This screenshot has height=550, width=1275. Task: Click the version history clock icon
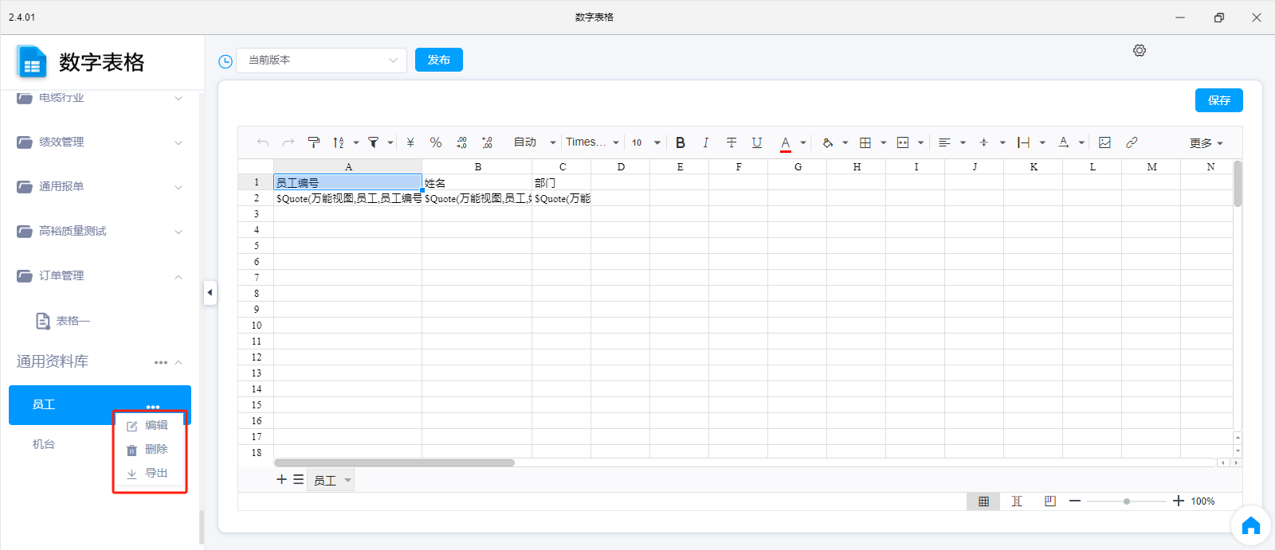pyautogui.click(x=226, y=61)
